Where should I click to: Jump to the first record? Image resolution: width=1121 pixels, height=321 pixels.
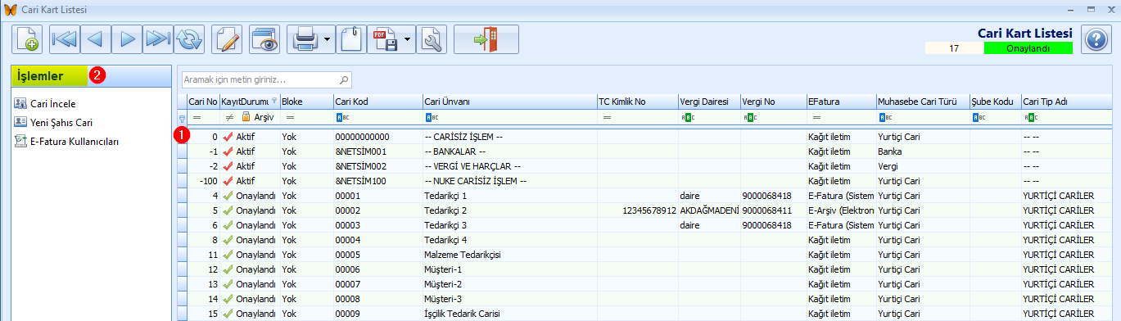tap(65, 38)
